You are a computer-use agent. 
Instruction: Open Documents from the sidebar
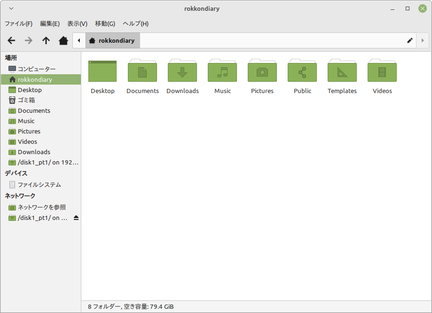pos(41,110)
